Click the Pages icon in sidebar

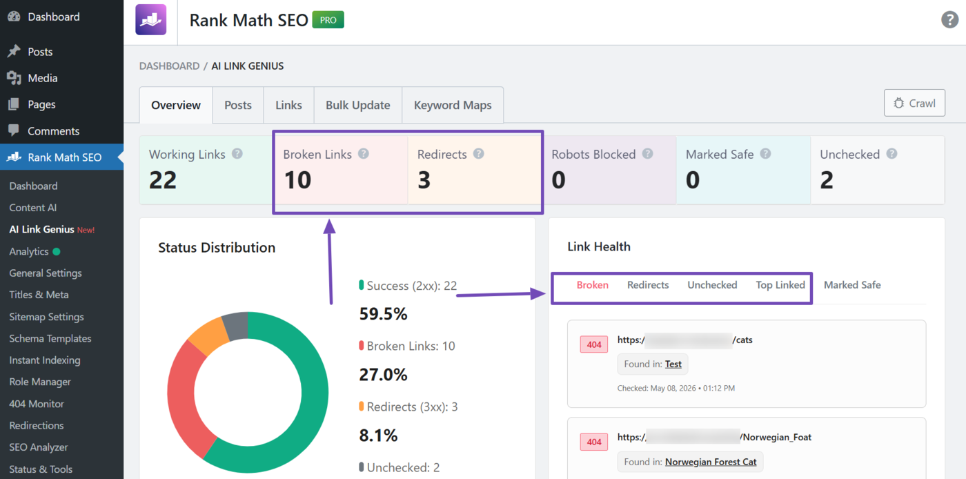coord(14,104)
